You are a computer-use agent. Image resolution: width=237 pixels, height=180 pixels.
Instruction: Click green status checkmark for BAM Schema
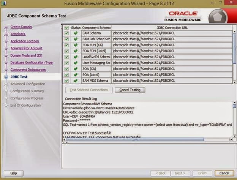[x=76, y=33]
